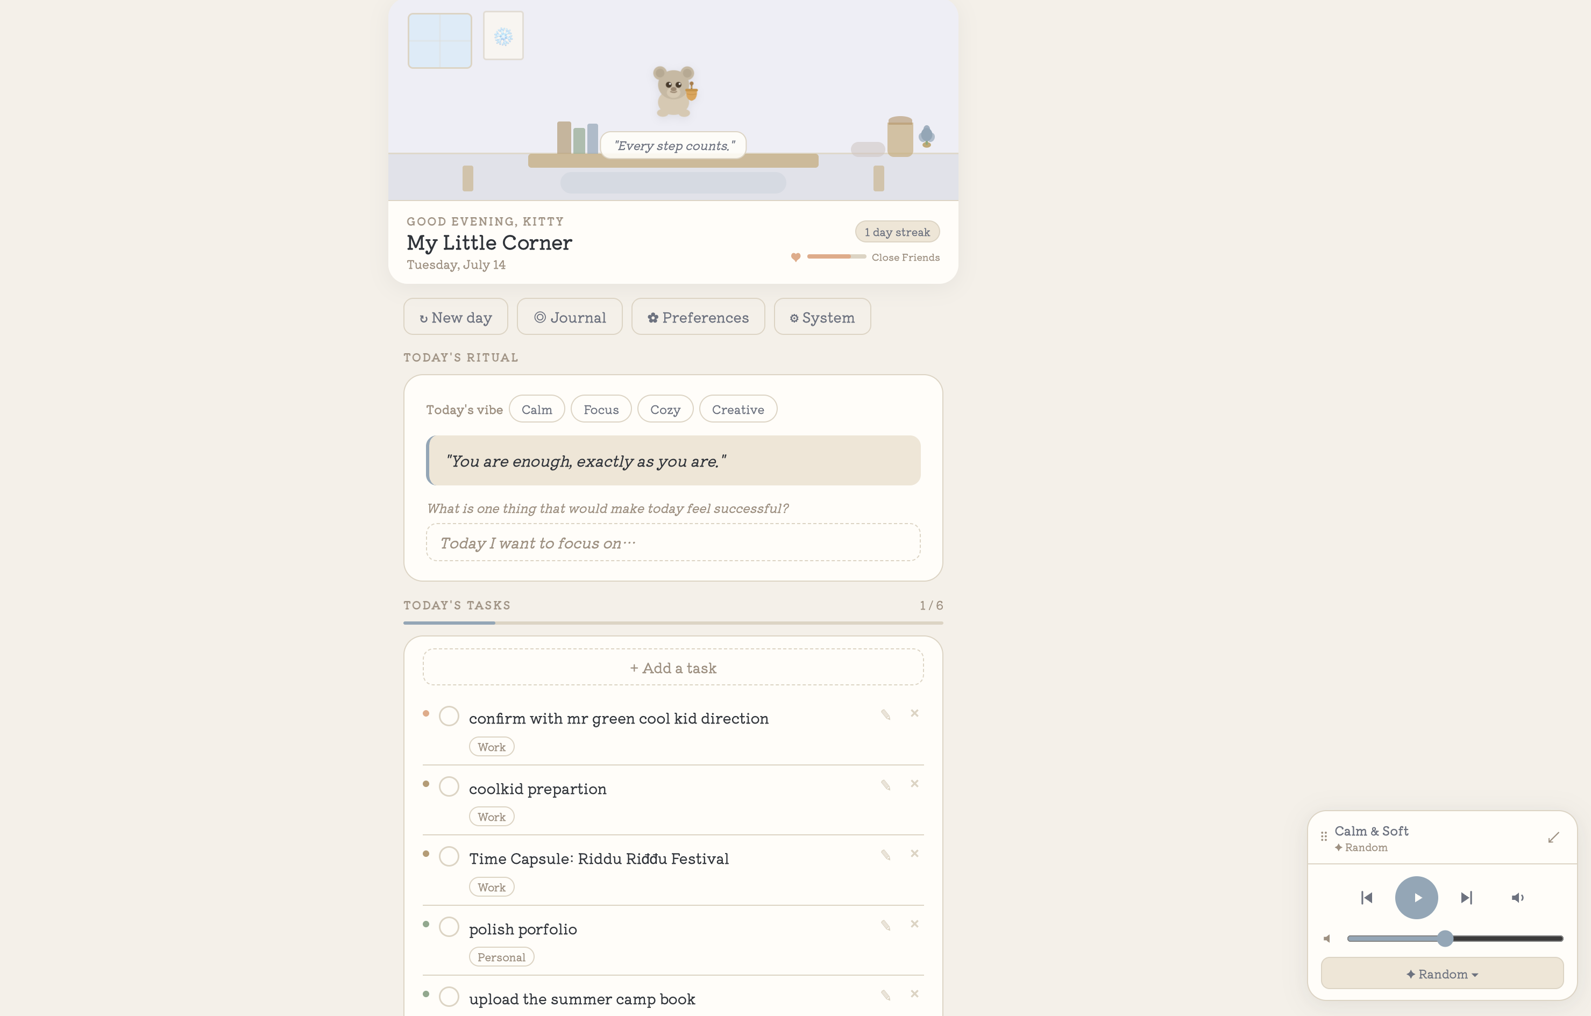This screenshot has width=1591, height=1016.
Task: Edit the 'Time Capsule: Riddu Riđđu Festival' task
Action: 885,855
